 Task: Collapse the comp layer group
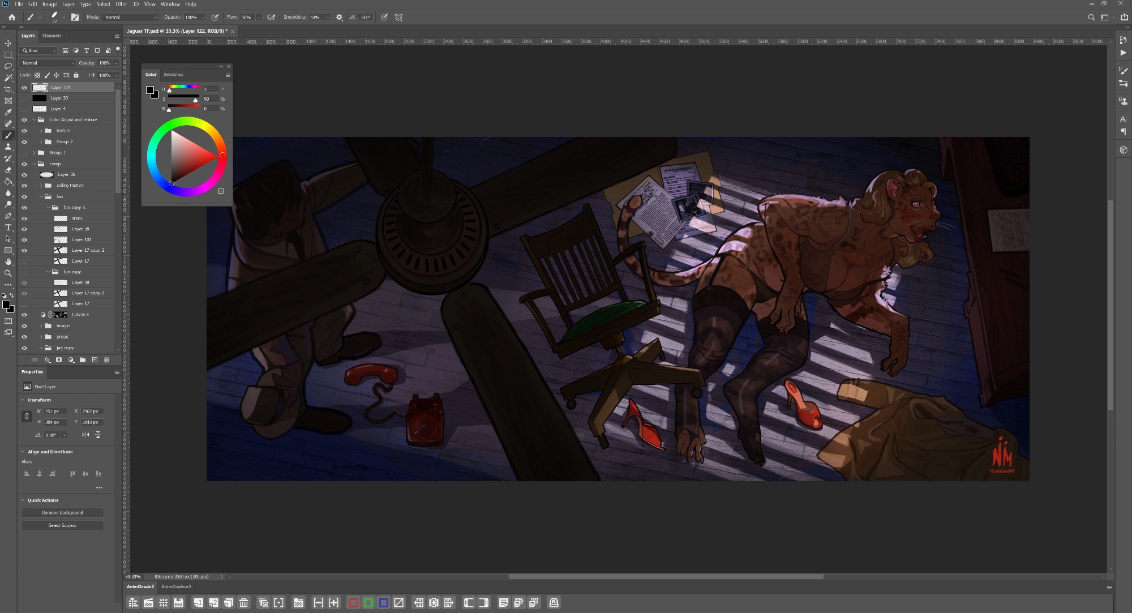point(34,164)
